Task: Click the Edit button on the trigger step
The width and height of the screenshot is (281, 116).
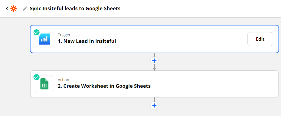Action: coord(260,39)
